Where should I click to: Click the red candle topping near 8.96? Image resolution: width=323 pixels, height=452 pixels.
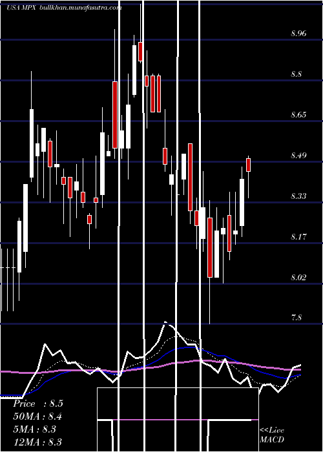point(140,52)
